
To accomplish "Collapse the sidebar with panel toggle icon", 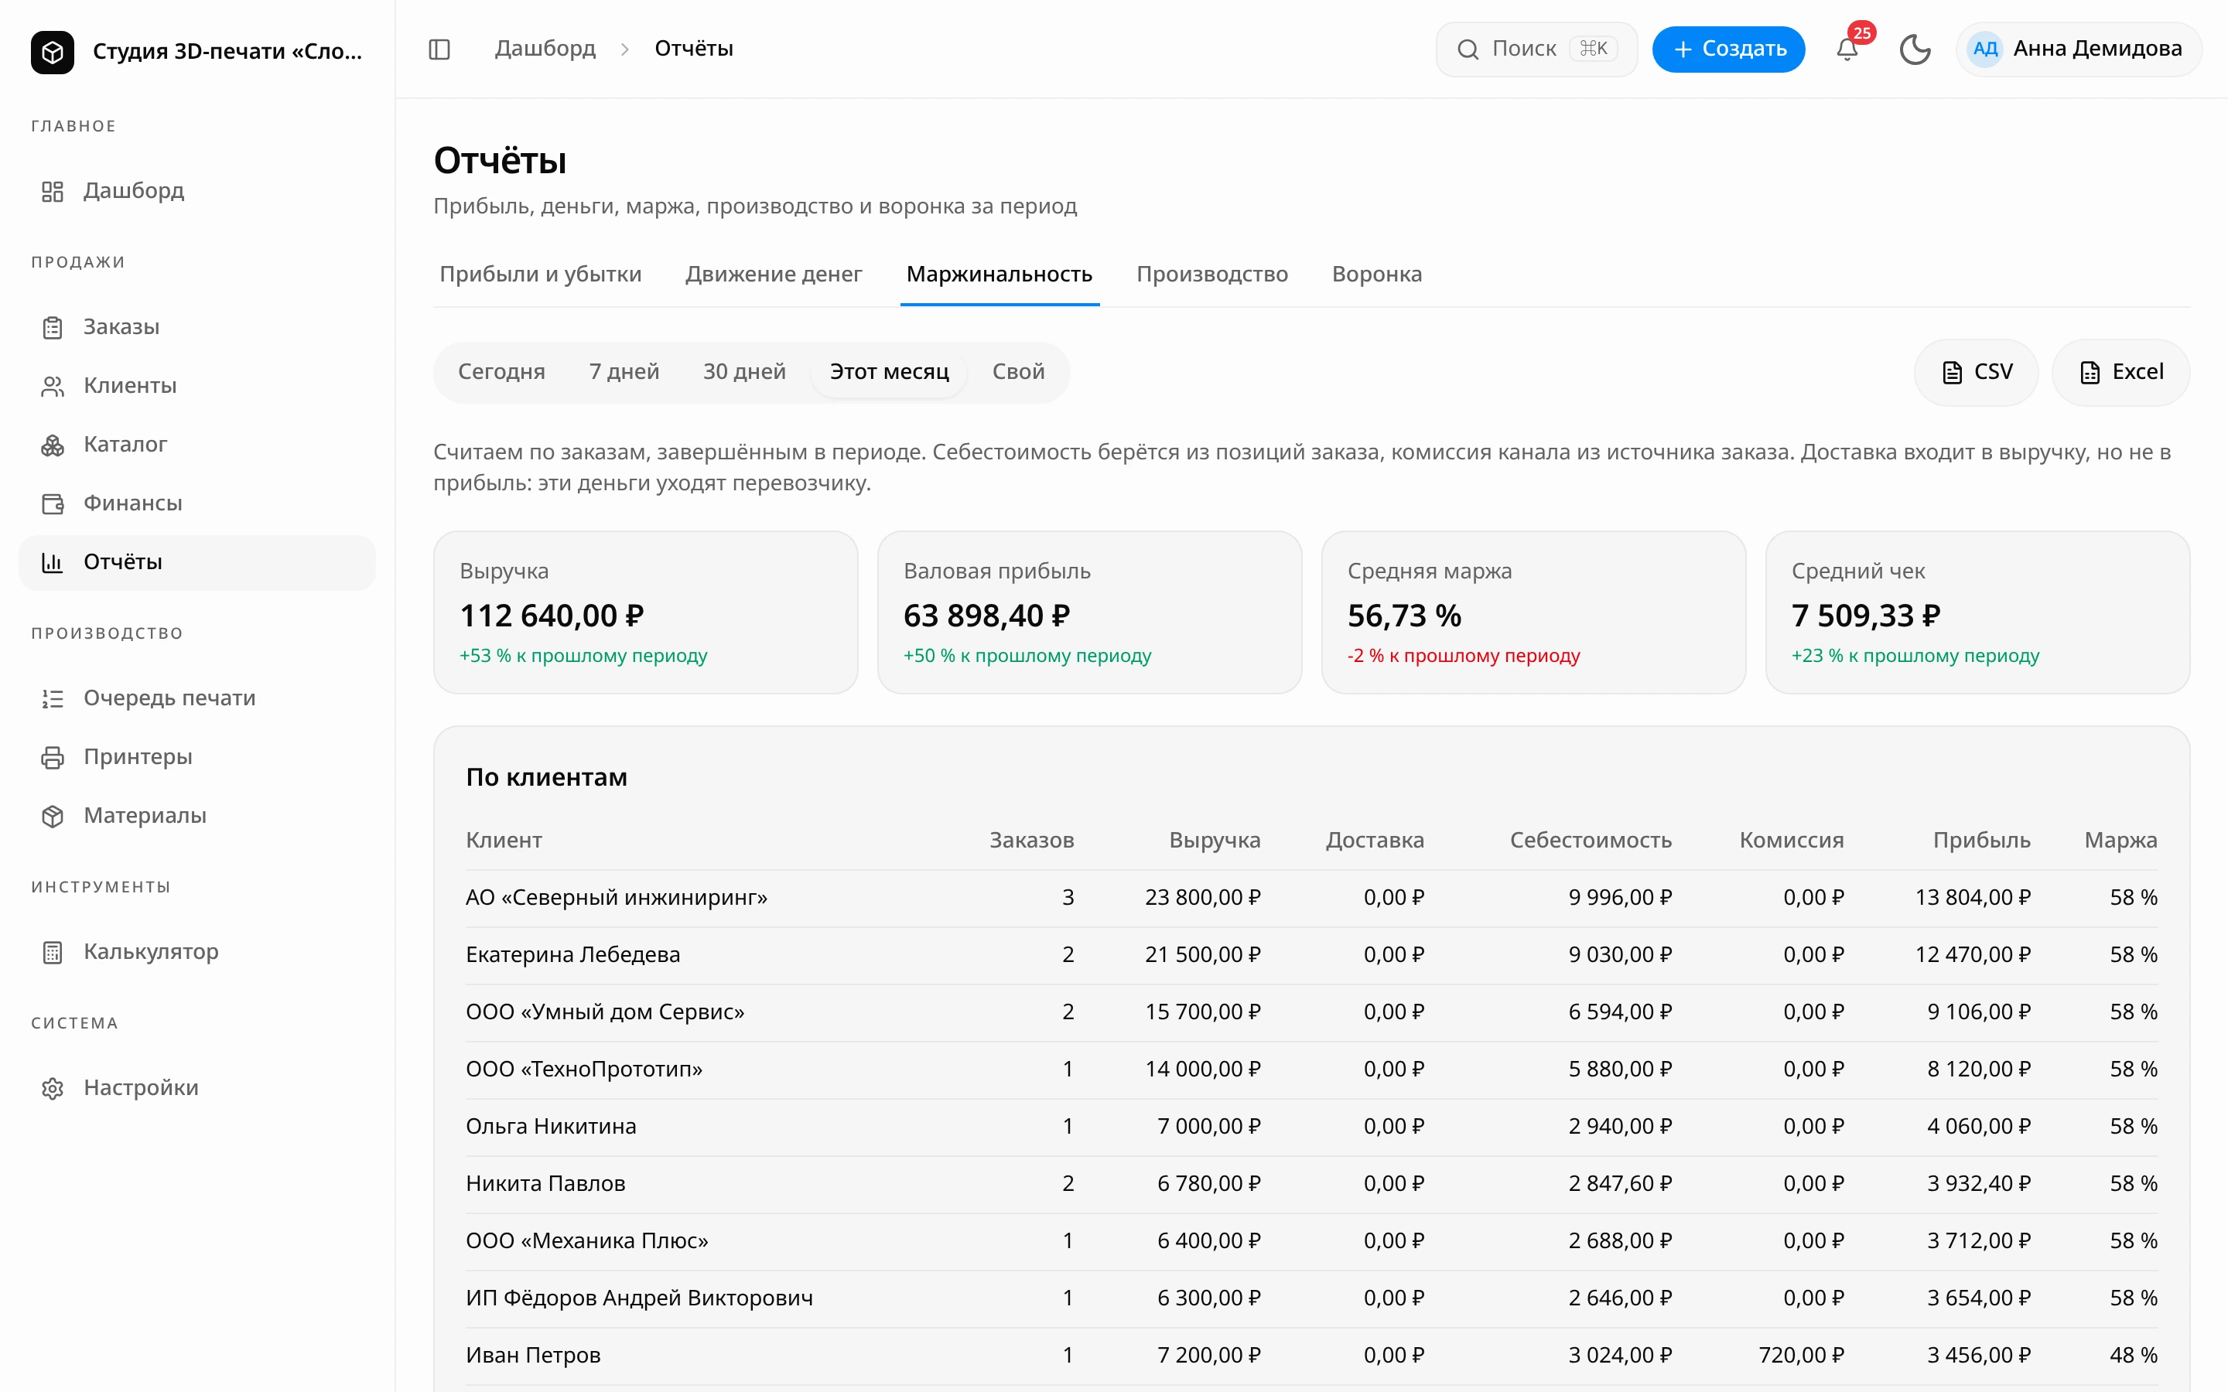I will 439,49.
